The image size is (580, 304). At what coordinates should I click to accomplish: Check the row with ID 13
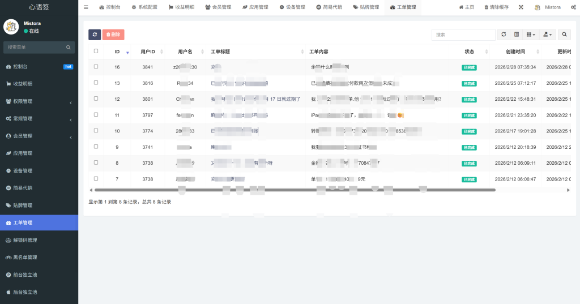[96, 83]
